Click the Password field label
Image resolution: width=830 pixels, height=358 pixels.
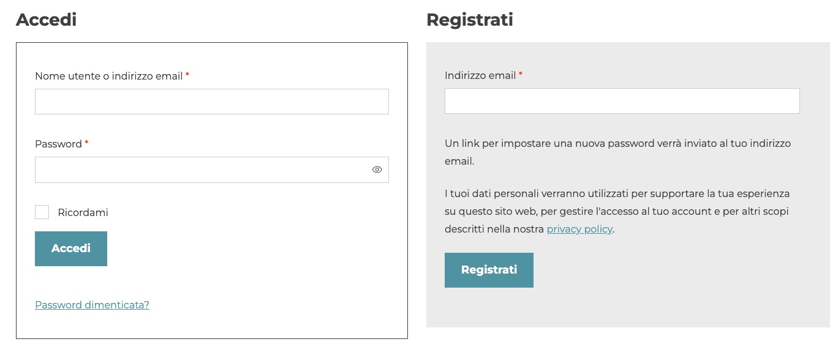point(58,144)
